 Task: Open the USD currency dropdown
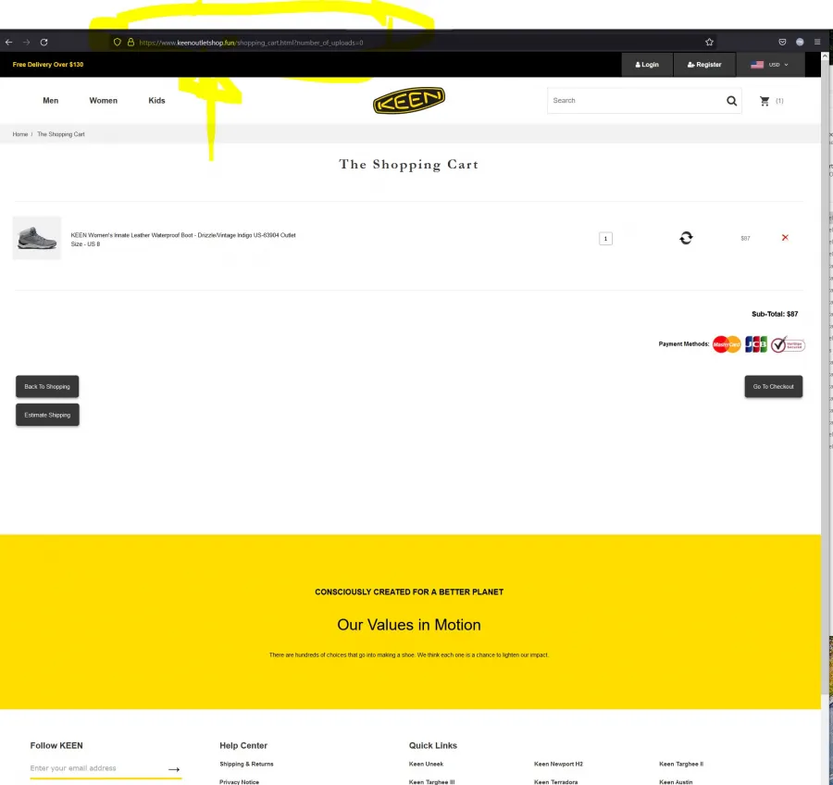tap(770, 65)
